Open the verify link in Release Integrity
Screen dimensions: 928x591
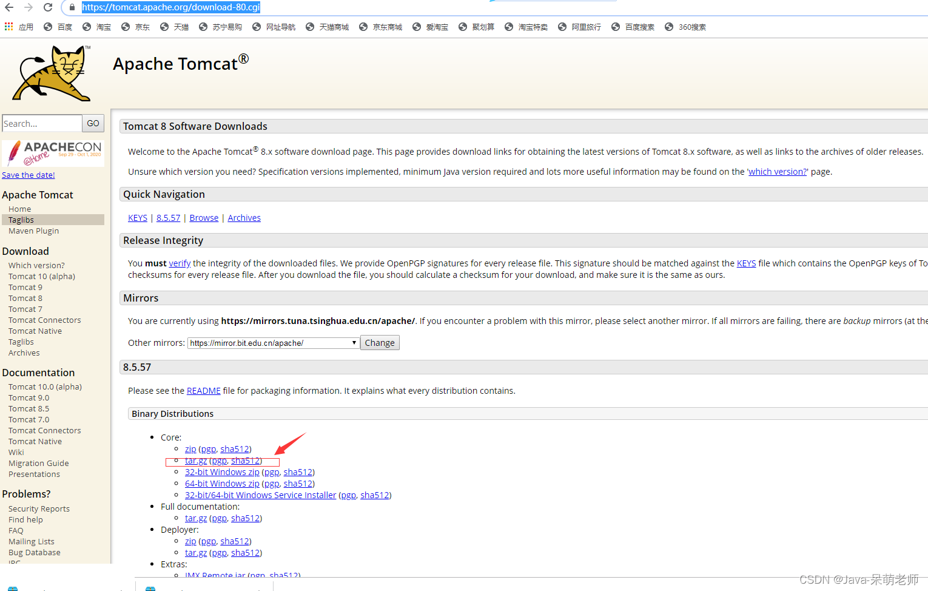tap(180, 263)
